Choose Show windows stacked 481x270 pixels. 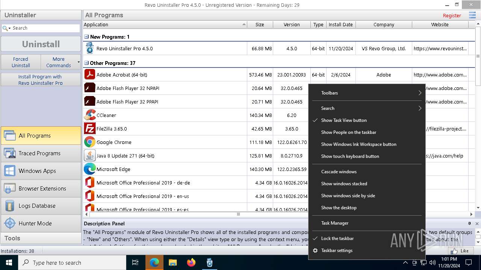pyautogui.click(x=367, y=184)
